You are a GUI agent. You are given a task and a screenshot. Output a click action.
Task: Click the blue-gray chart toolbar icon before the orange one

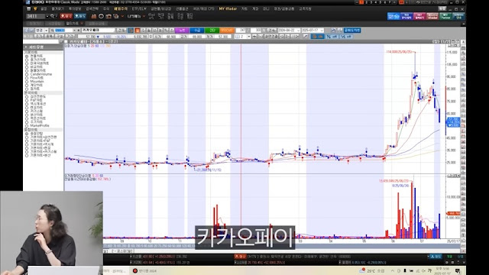[131, 31]
